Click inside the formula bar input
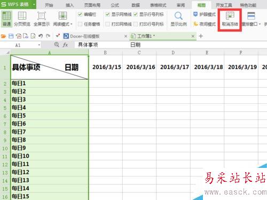The height and width of the screenshot is (200, 267). pos(170,45)
